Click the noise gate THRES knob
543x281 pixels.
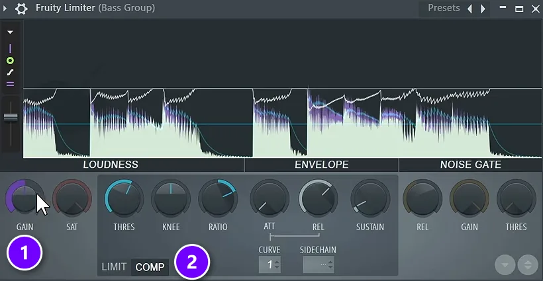516,198
